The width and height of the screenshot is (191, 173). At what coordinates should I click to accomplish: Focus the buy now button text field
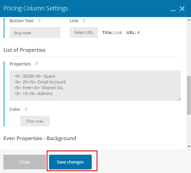pos(35,33)
